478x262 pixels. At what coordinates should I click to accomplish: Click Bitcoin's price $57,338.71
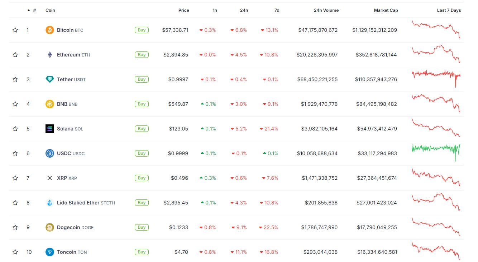pos(175,30)
